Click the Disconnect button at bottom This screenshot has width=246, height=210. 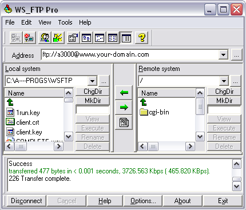click(x=26, y=201)
